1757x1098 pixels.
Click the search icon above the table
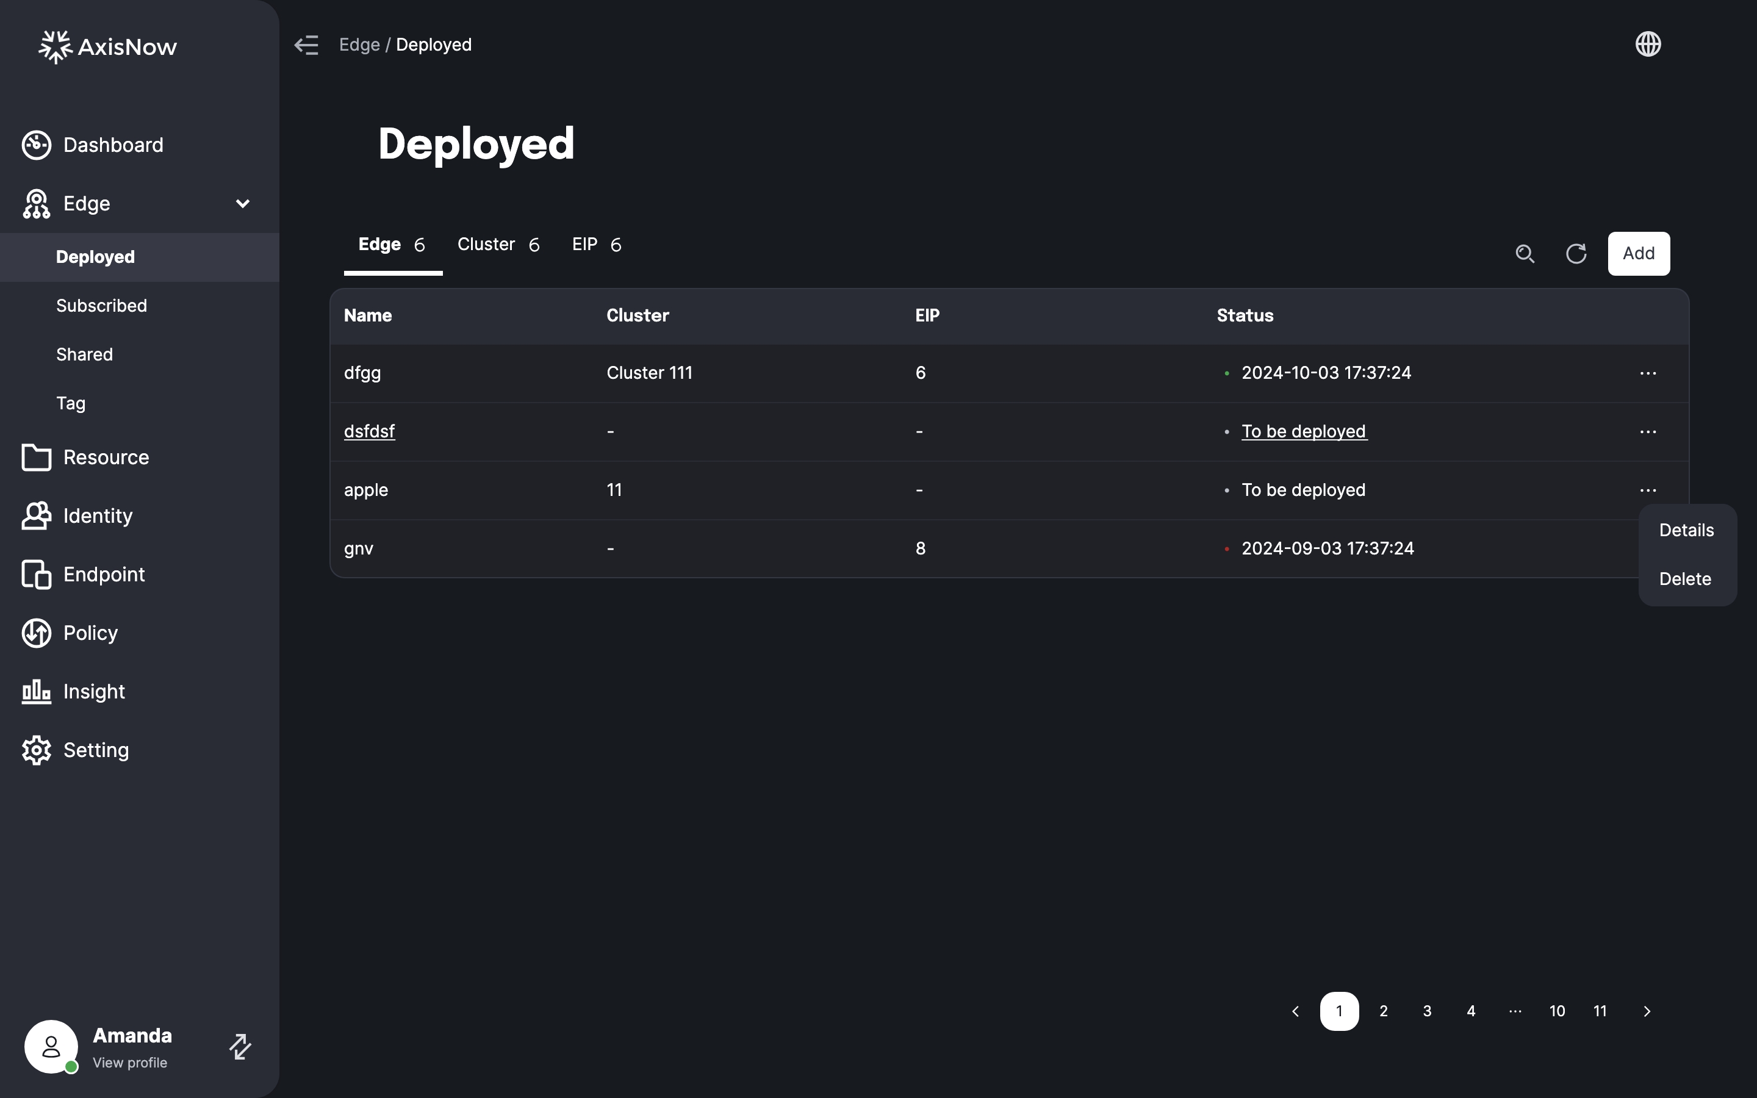coord(1525,253)
